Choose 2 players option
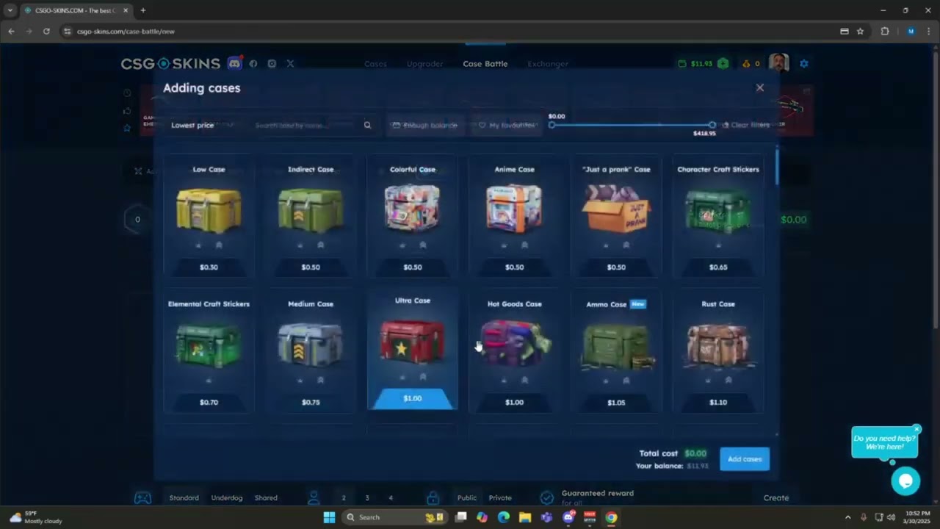Image resolution: width=940 pixels, height=529 pixels. pos(343,498)
